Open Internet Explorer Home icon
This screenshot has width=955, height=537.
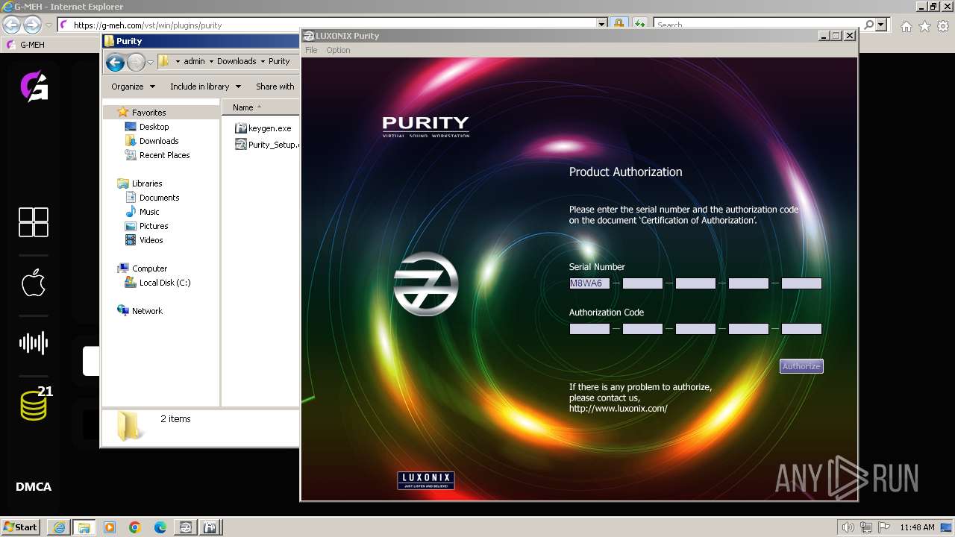coord(906,26)
